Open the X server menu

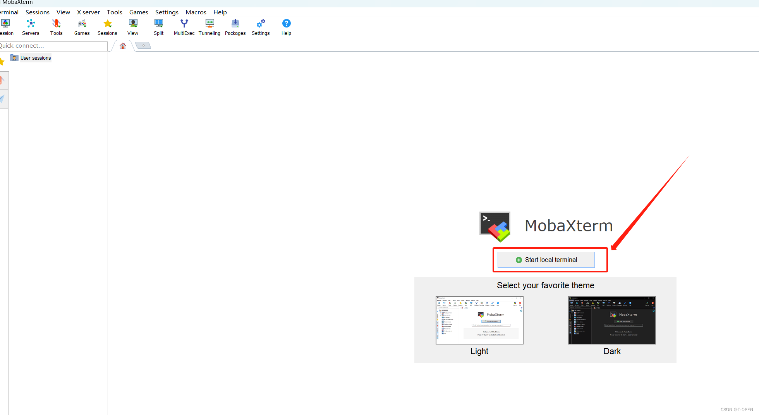click(x=88, y=12)
